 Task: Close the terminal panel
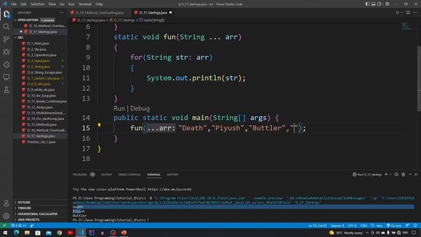416,174
